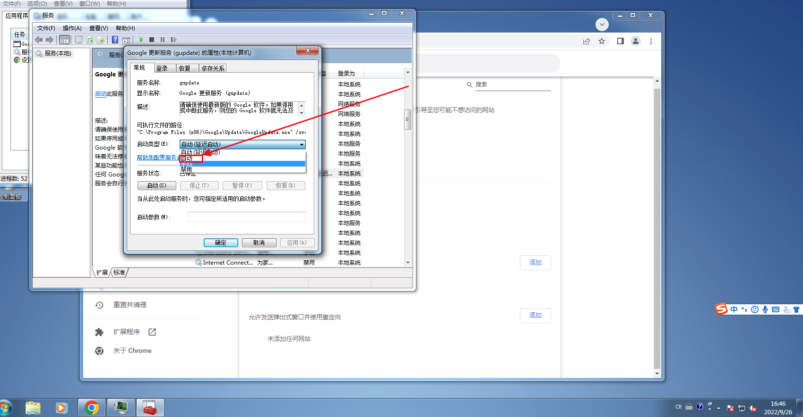Click Chrome tab search chevron button

[x=602, y=24]
